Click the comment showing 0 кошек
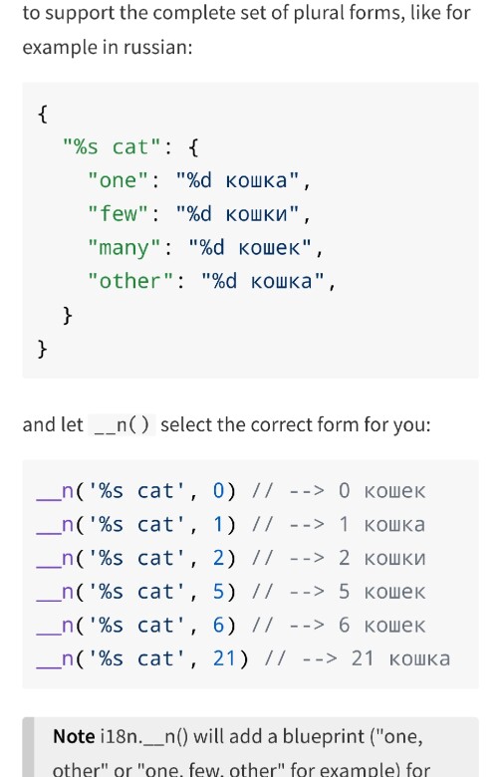 point(339,491)
